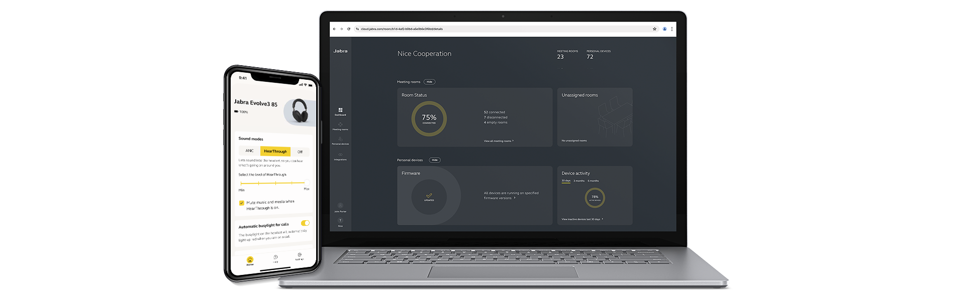This screenshot has height=301, width=965.
Task: Switch Device activity to 30 days
Action: (566, 181)
